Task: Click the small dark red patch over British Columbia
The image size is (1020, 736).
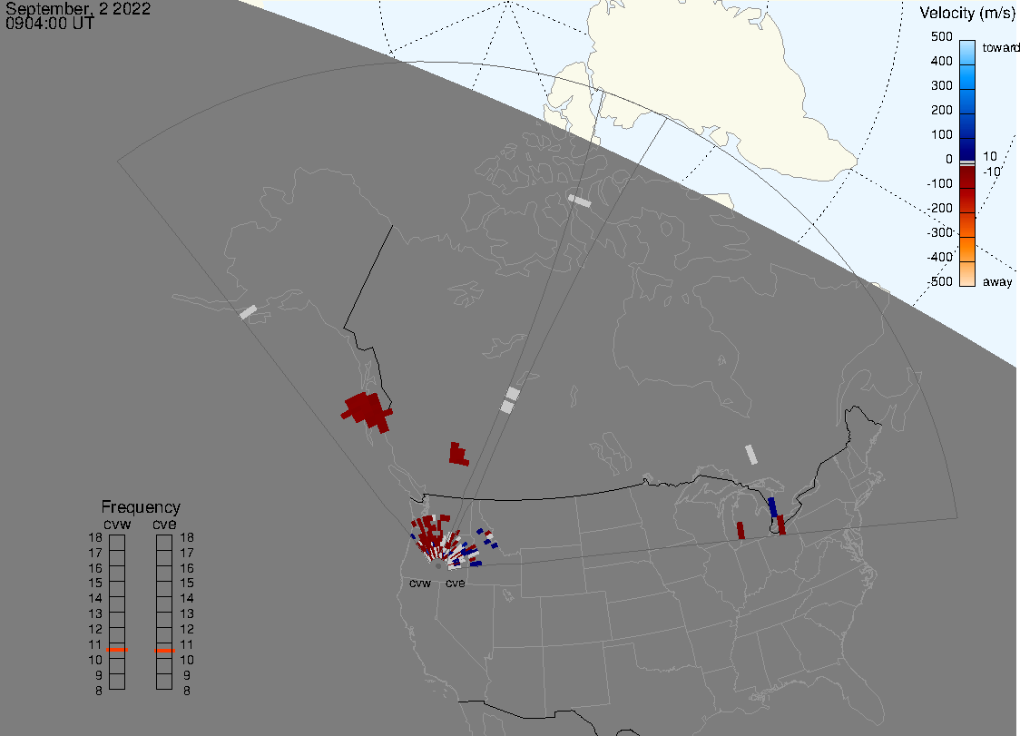Action: click(458, 454)
